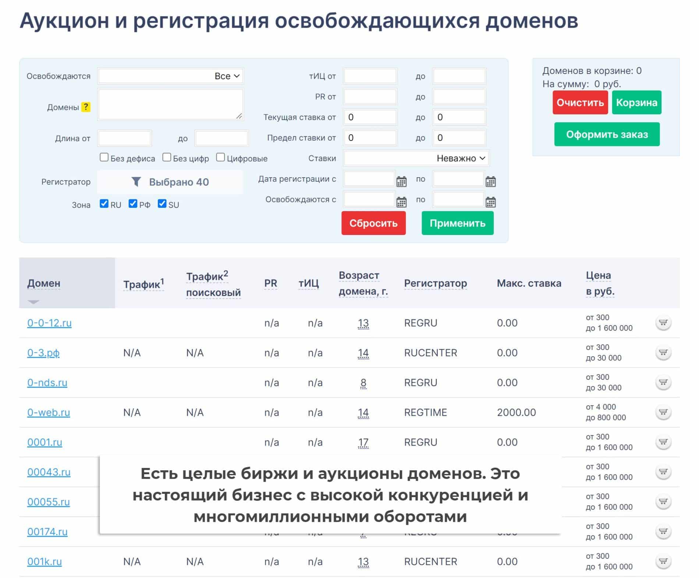Sort by Регистратор column header

click(x=435, y=283)
